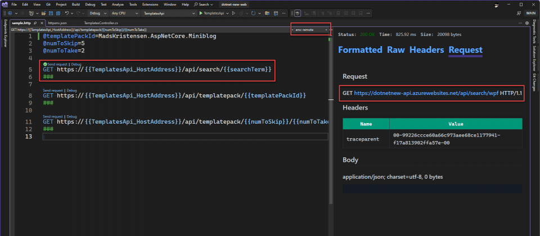Open the Tools menu
The image size is (540, 236).
[x=133, y=4]
